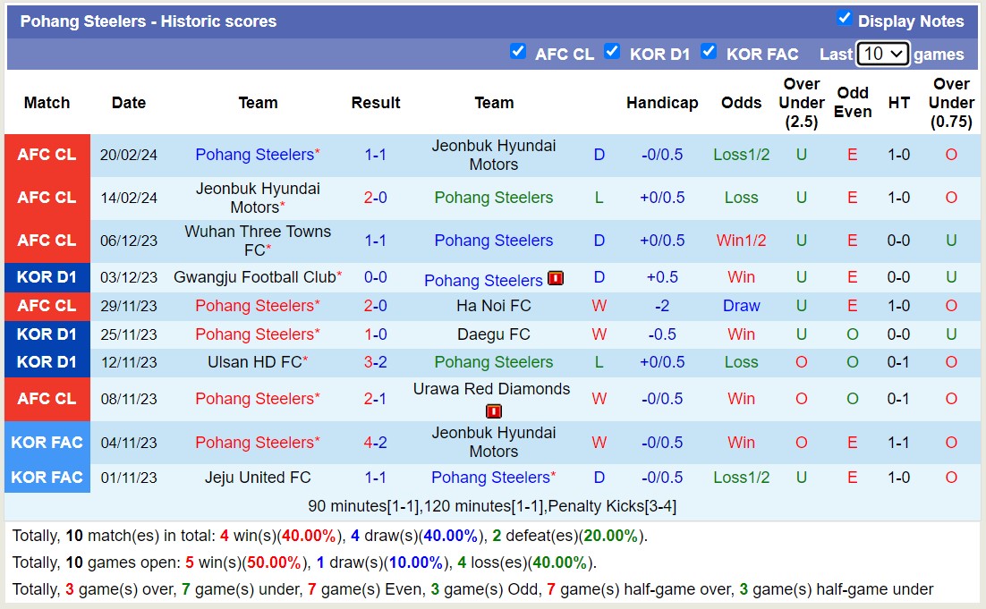Open the Pohang Steelers team link
Image resolution: width=986 pixels, height=609 pixels.
click(x=255, y=154)
